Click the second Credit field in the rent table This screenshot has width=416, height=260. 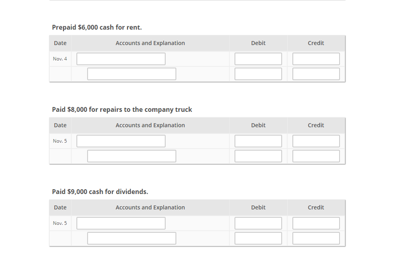tap(316, 73)
